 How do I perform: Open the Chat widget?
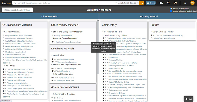coord(189,99)
